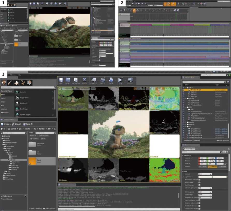Screen dimensions: 231x211
Task: Click the Build toolbar icon
Action: pos(111,81)
